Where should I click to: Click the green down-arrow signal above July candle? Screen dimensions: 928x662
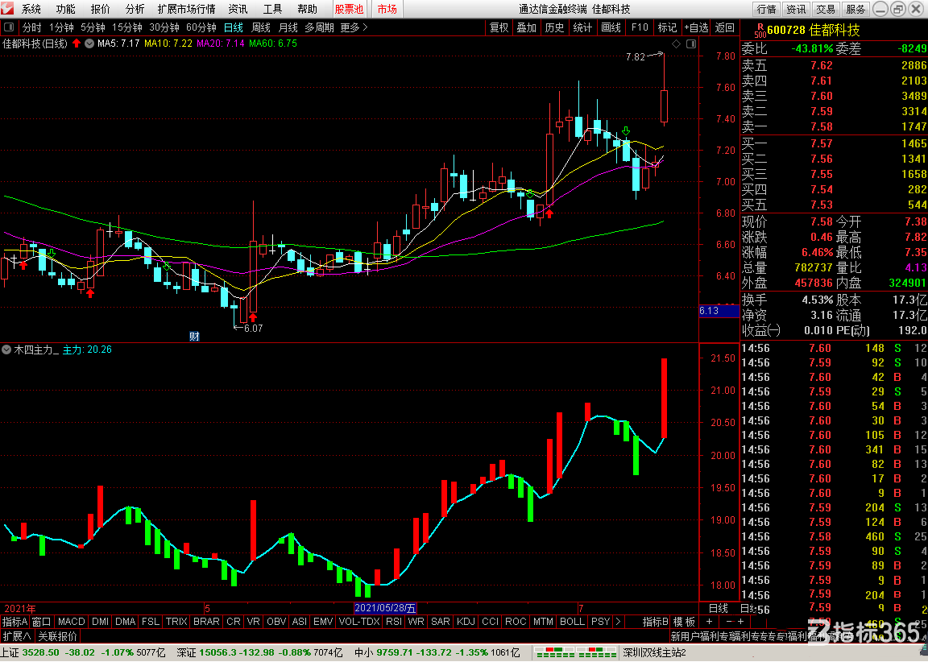pyautogui.click(x=626, y=130)
